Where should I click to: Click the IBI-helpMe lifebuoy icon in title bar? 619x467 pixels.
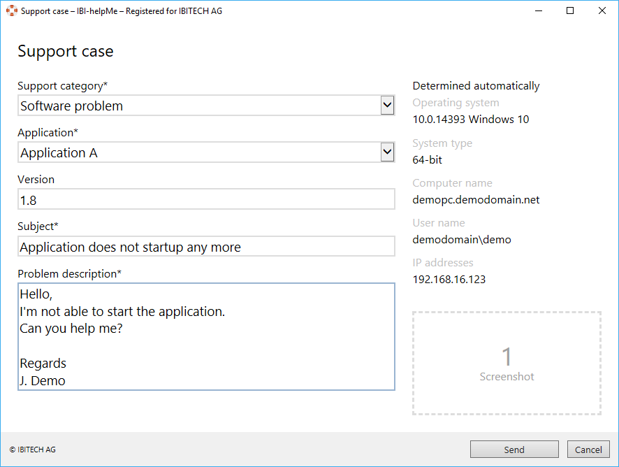point(11,11)
